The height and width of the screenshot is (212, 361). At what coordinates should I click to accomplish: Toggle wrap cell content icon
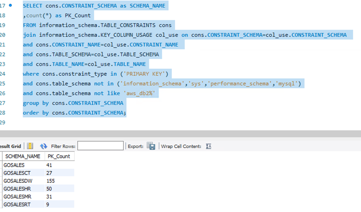click(209, 146)
